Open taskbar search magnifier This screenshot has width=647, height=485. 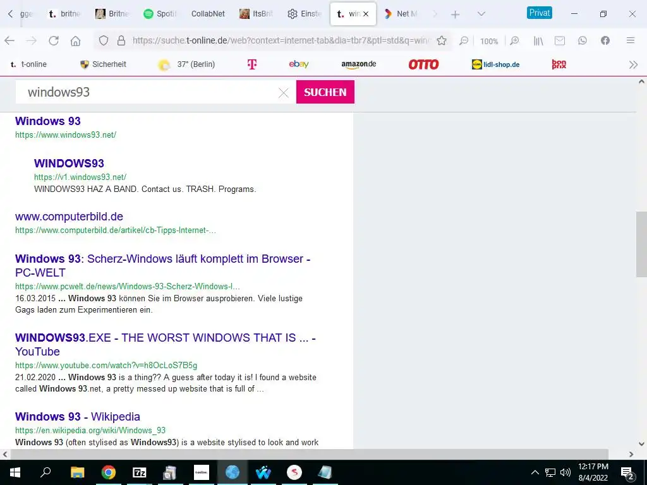(45, 472)
